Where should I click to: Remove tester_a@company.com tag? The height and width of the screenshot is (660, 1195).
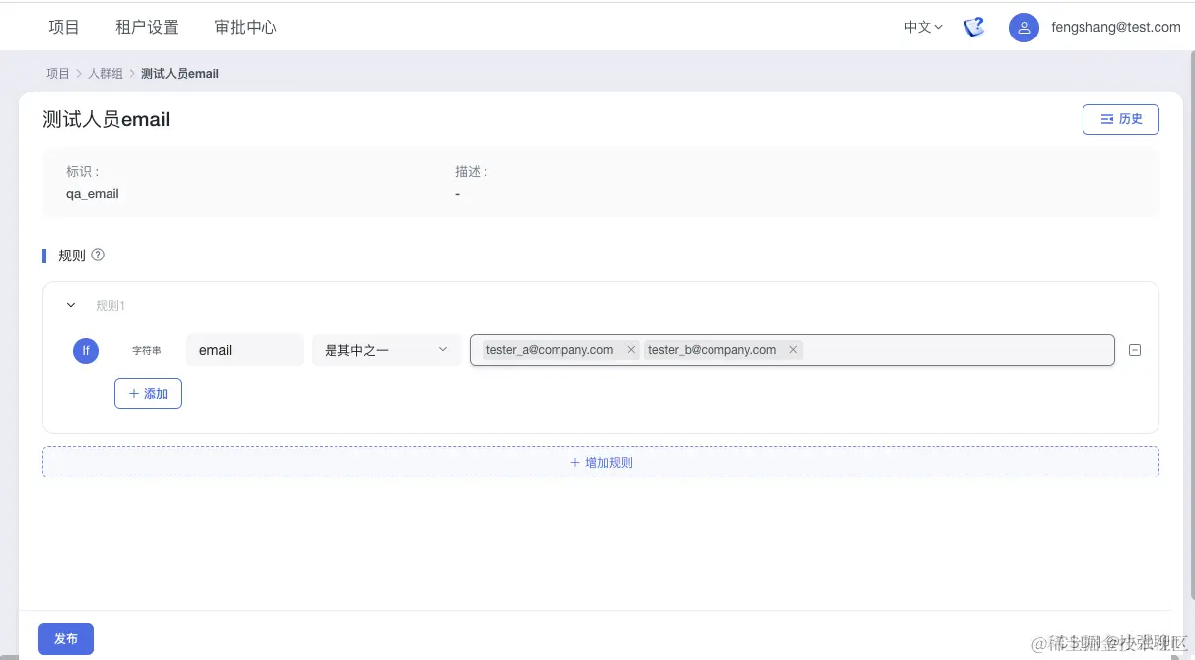click(631, 350)
